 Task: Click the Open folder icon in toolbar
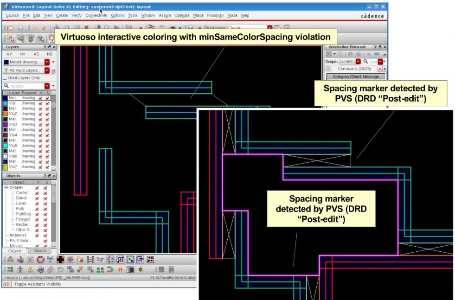pos(11,28)
